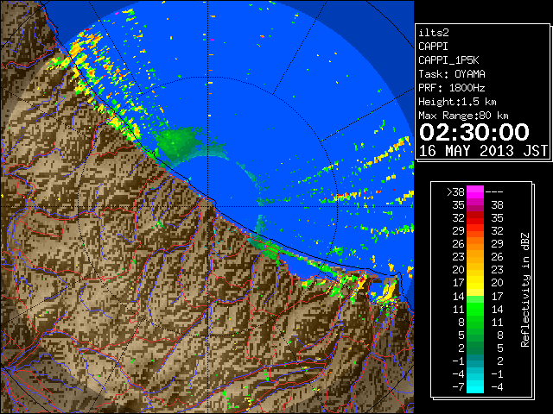Pick the yellow 17–20 dBZ legend band
Viewport: 553px width, 414px height.
(x=475, y=283)
